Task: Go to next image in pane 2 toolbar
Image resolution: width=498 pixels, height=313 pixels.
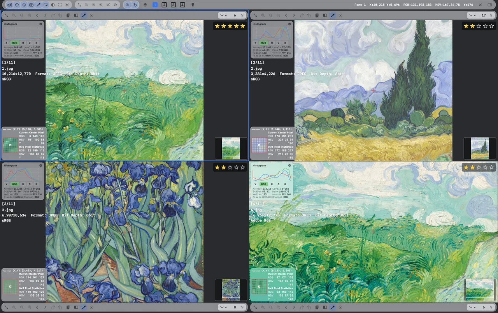Action: pos(294,15)
